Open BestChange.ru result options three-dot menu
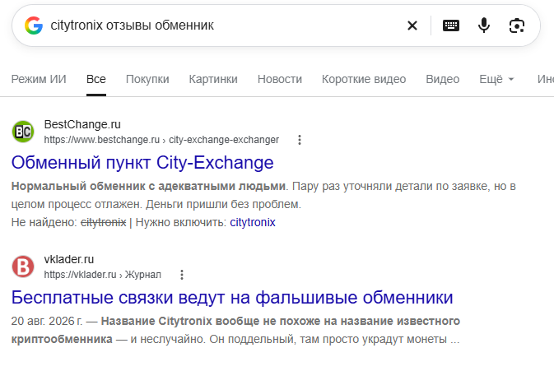The width and height of the screenshot is (554, 371). coord(300,140)
